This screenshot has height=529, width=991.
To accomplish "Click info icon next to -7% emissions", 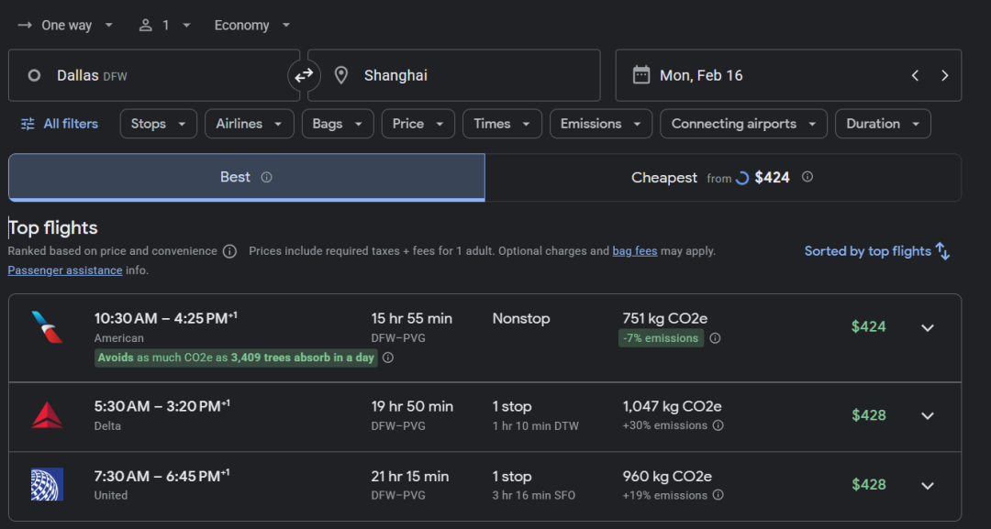I will coord(715,338).
